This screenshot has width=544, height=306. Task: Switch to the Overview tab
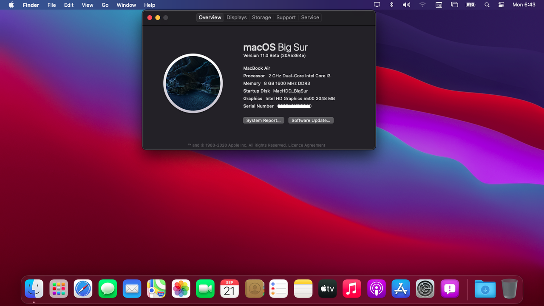tap(210, 17)
